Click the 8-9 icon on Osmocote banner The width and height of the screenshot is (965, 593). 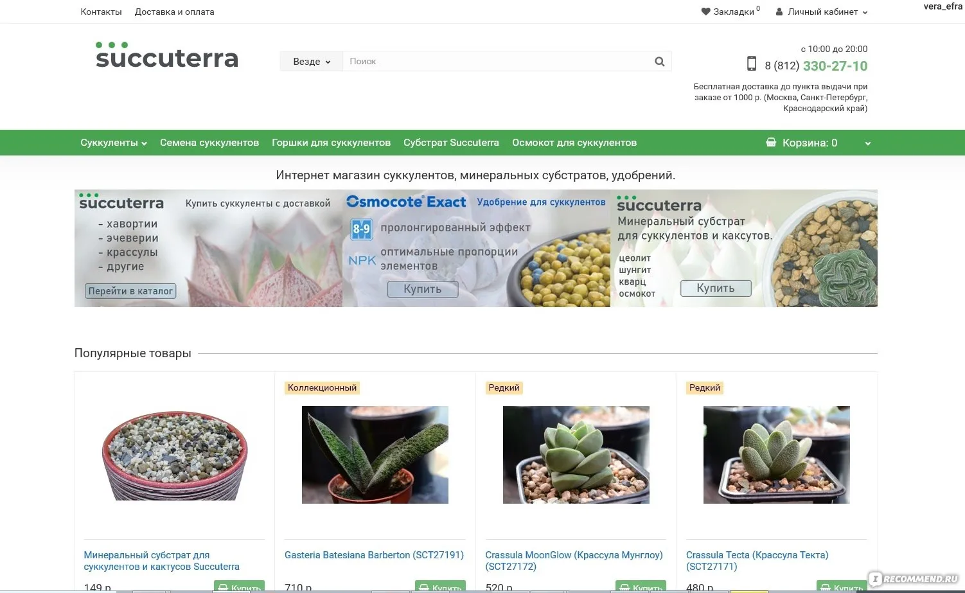coord(362,229)
